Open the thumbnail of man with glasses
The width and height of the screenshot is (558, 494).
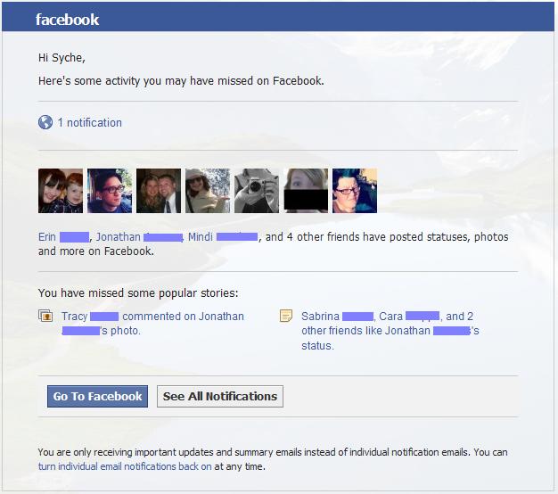pos(110,191)
